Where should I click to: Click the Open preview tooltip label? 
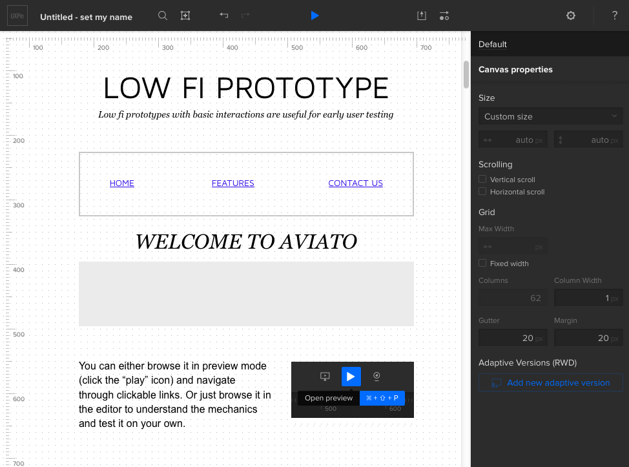pos(329,398)
